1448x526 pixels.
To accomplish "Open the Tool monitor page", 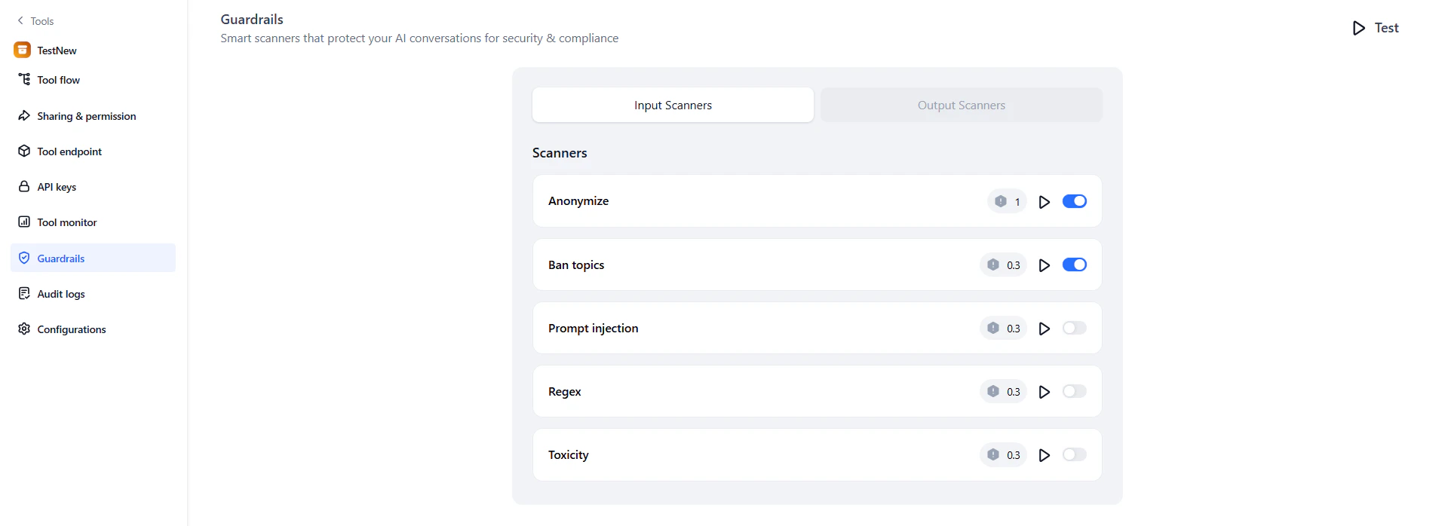I will click(66, 222).
